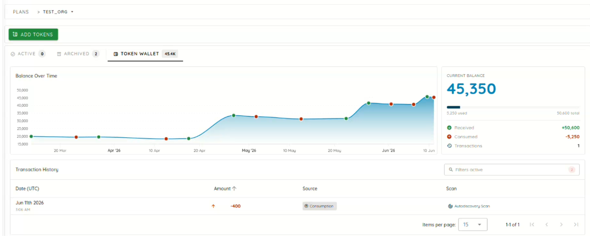The height and width of the screenshot is (239, 590).
Task: Click the 50,600 total label
Action: 568,113
